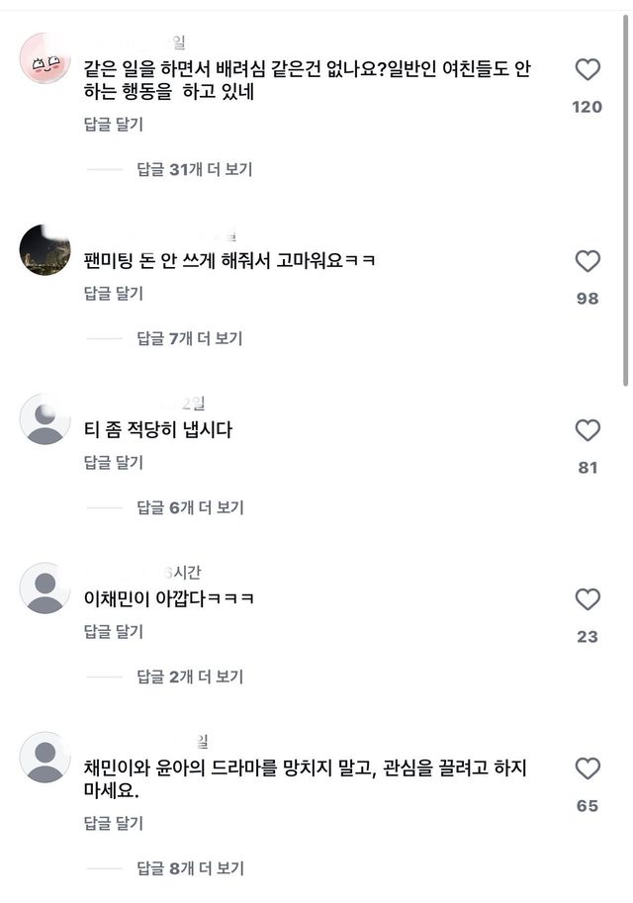Expand 답글 6개 더 보기 replies

pos(190,507)
